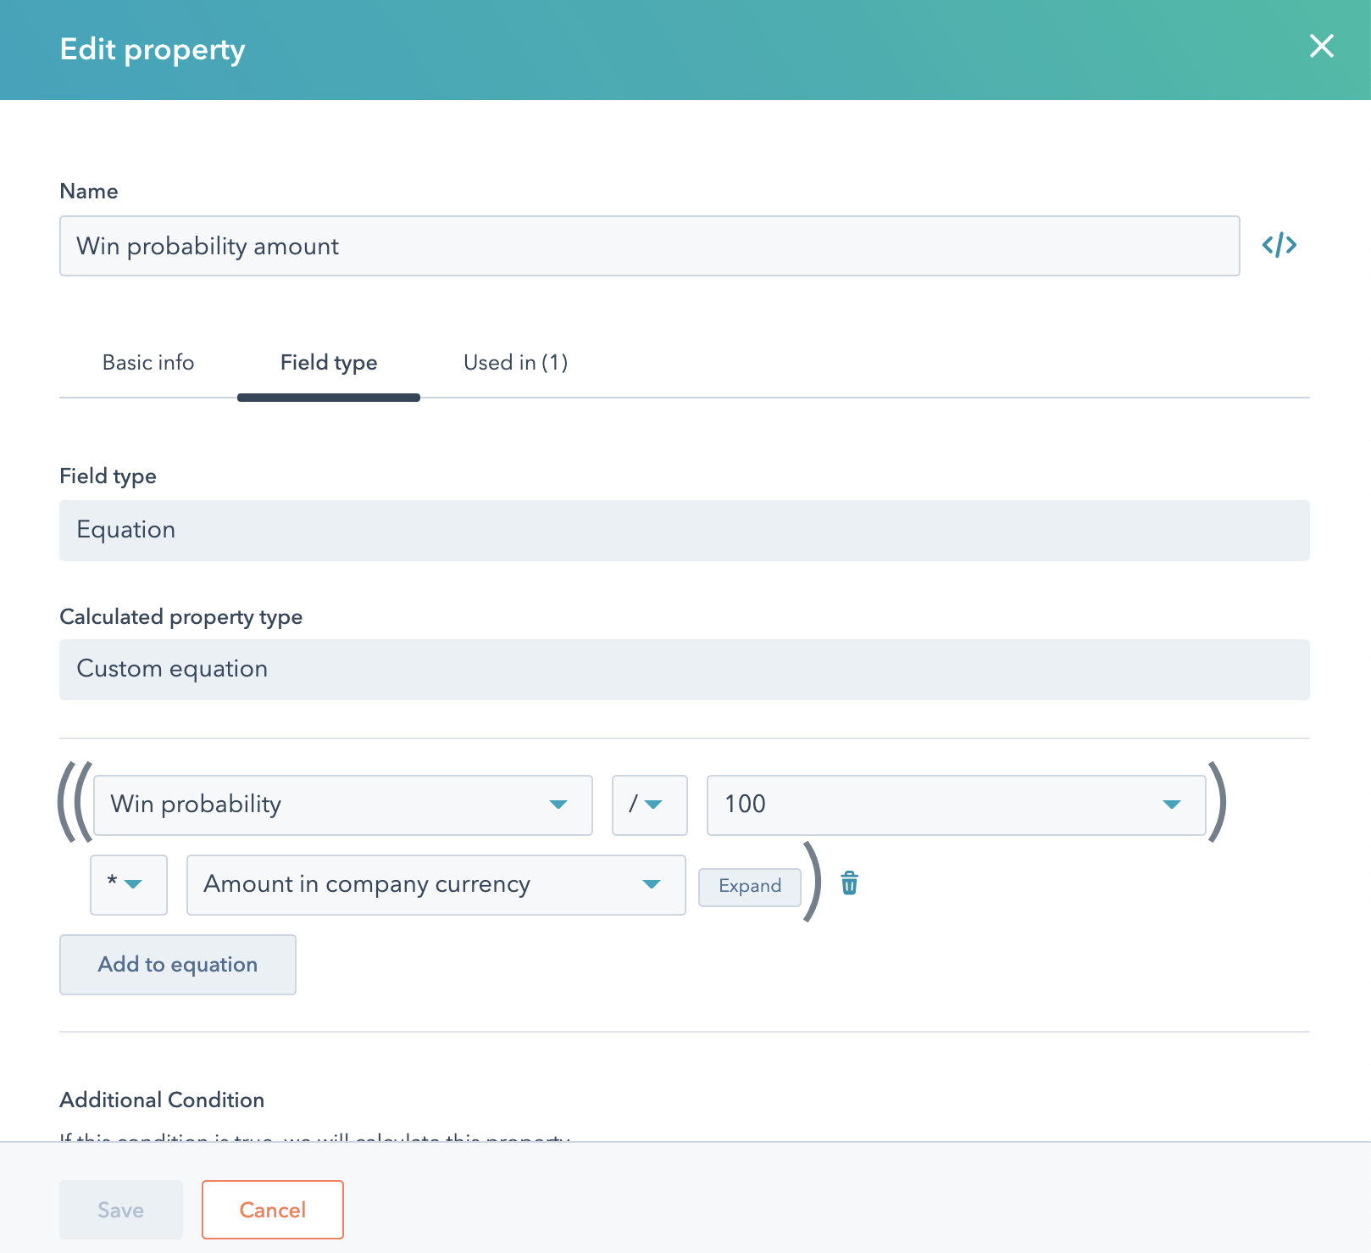This screenshot has width=1371, height=1253.
Task: Click the Save button
Action: point(121,1210)
